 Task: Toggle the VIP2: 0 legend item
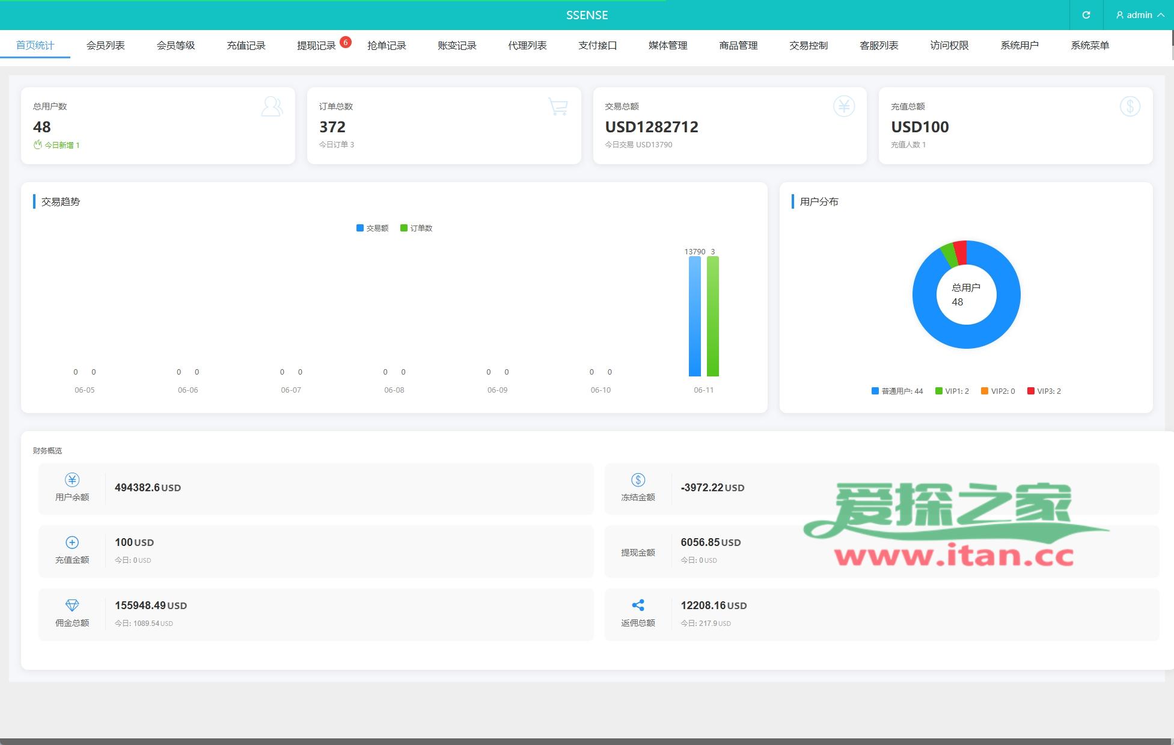998,391
